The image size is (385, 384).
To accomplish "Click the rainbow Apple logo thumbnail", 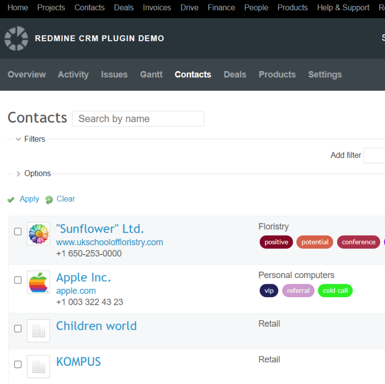I will [x=38, y=282].
